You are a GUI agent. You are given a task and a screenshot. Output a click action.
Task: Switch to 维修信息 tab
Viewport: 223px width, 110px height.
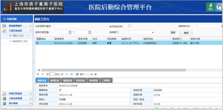click(x=68, y=80)
